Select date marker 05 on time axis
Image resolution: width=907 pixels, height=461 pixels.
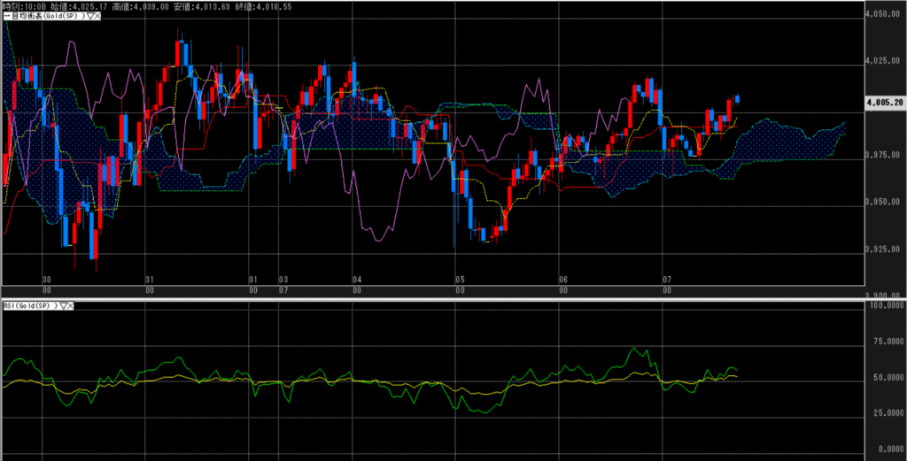458,279
